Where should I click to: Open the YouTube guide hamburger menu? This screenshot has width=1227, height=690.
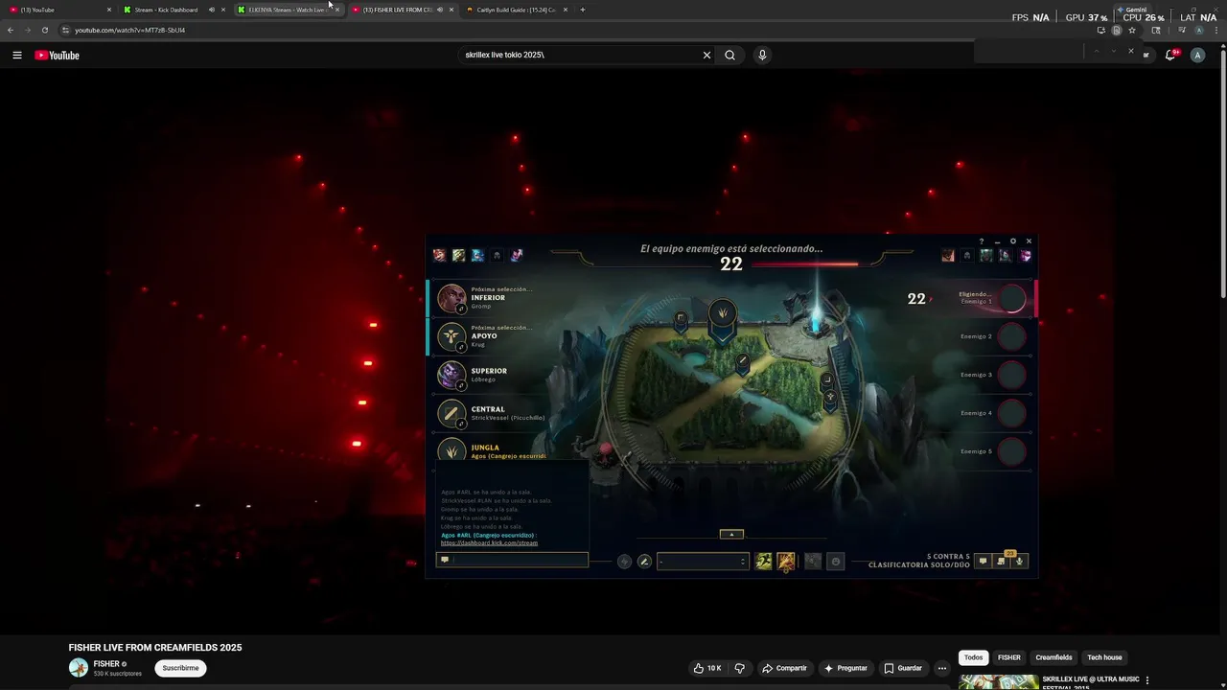[x=17, y=56]
